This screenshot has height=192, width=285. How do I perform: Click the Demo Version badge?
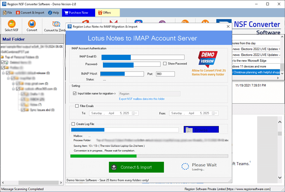pos(207,59)
